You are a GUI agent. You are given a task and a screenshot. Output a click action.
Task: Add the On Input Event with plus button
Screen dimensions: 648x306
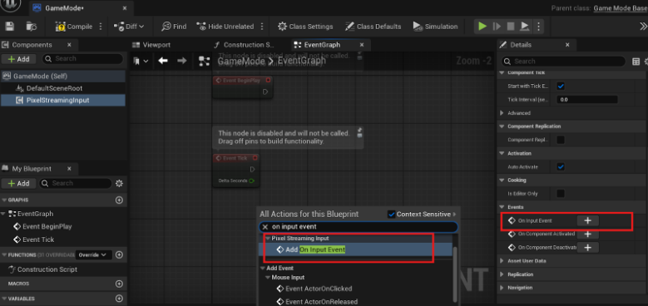(587, 221)
